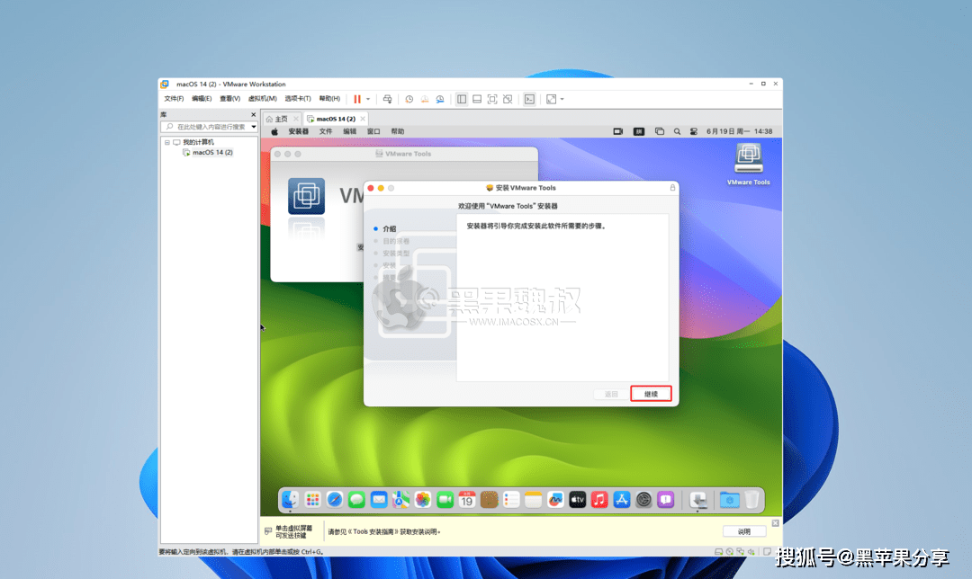Click the lock icon in installer title bar
The image size is (972, 579).
(x=672, y=188)
